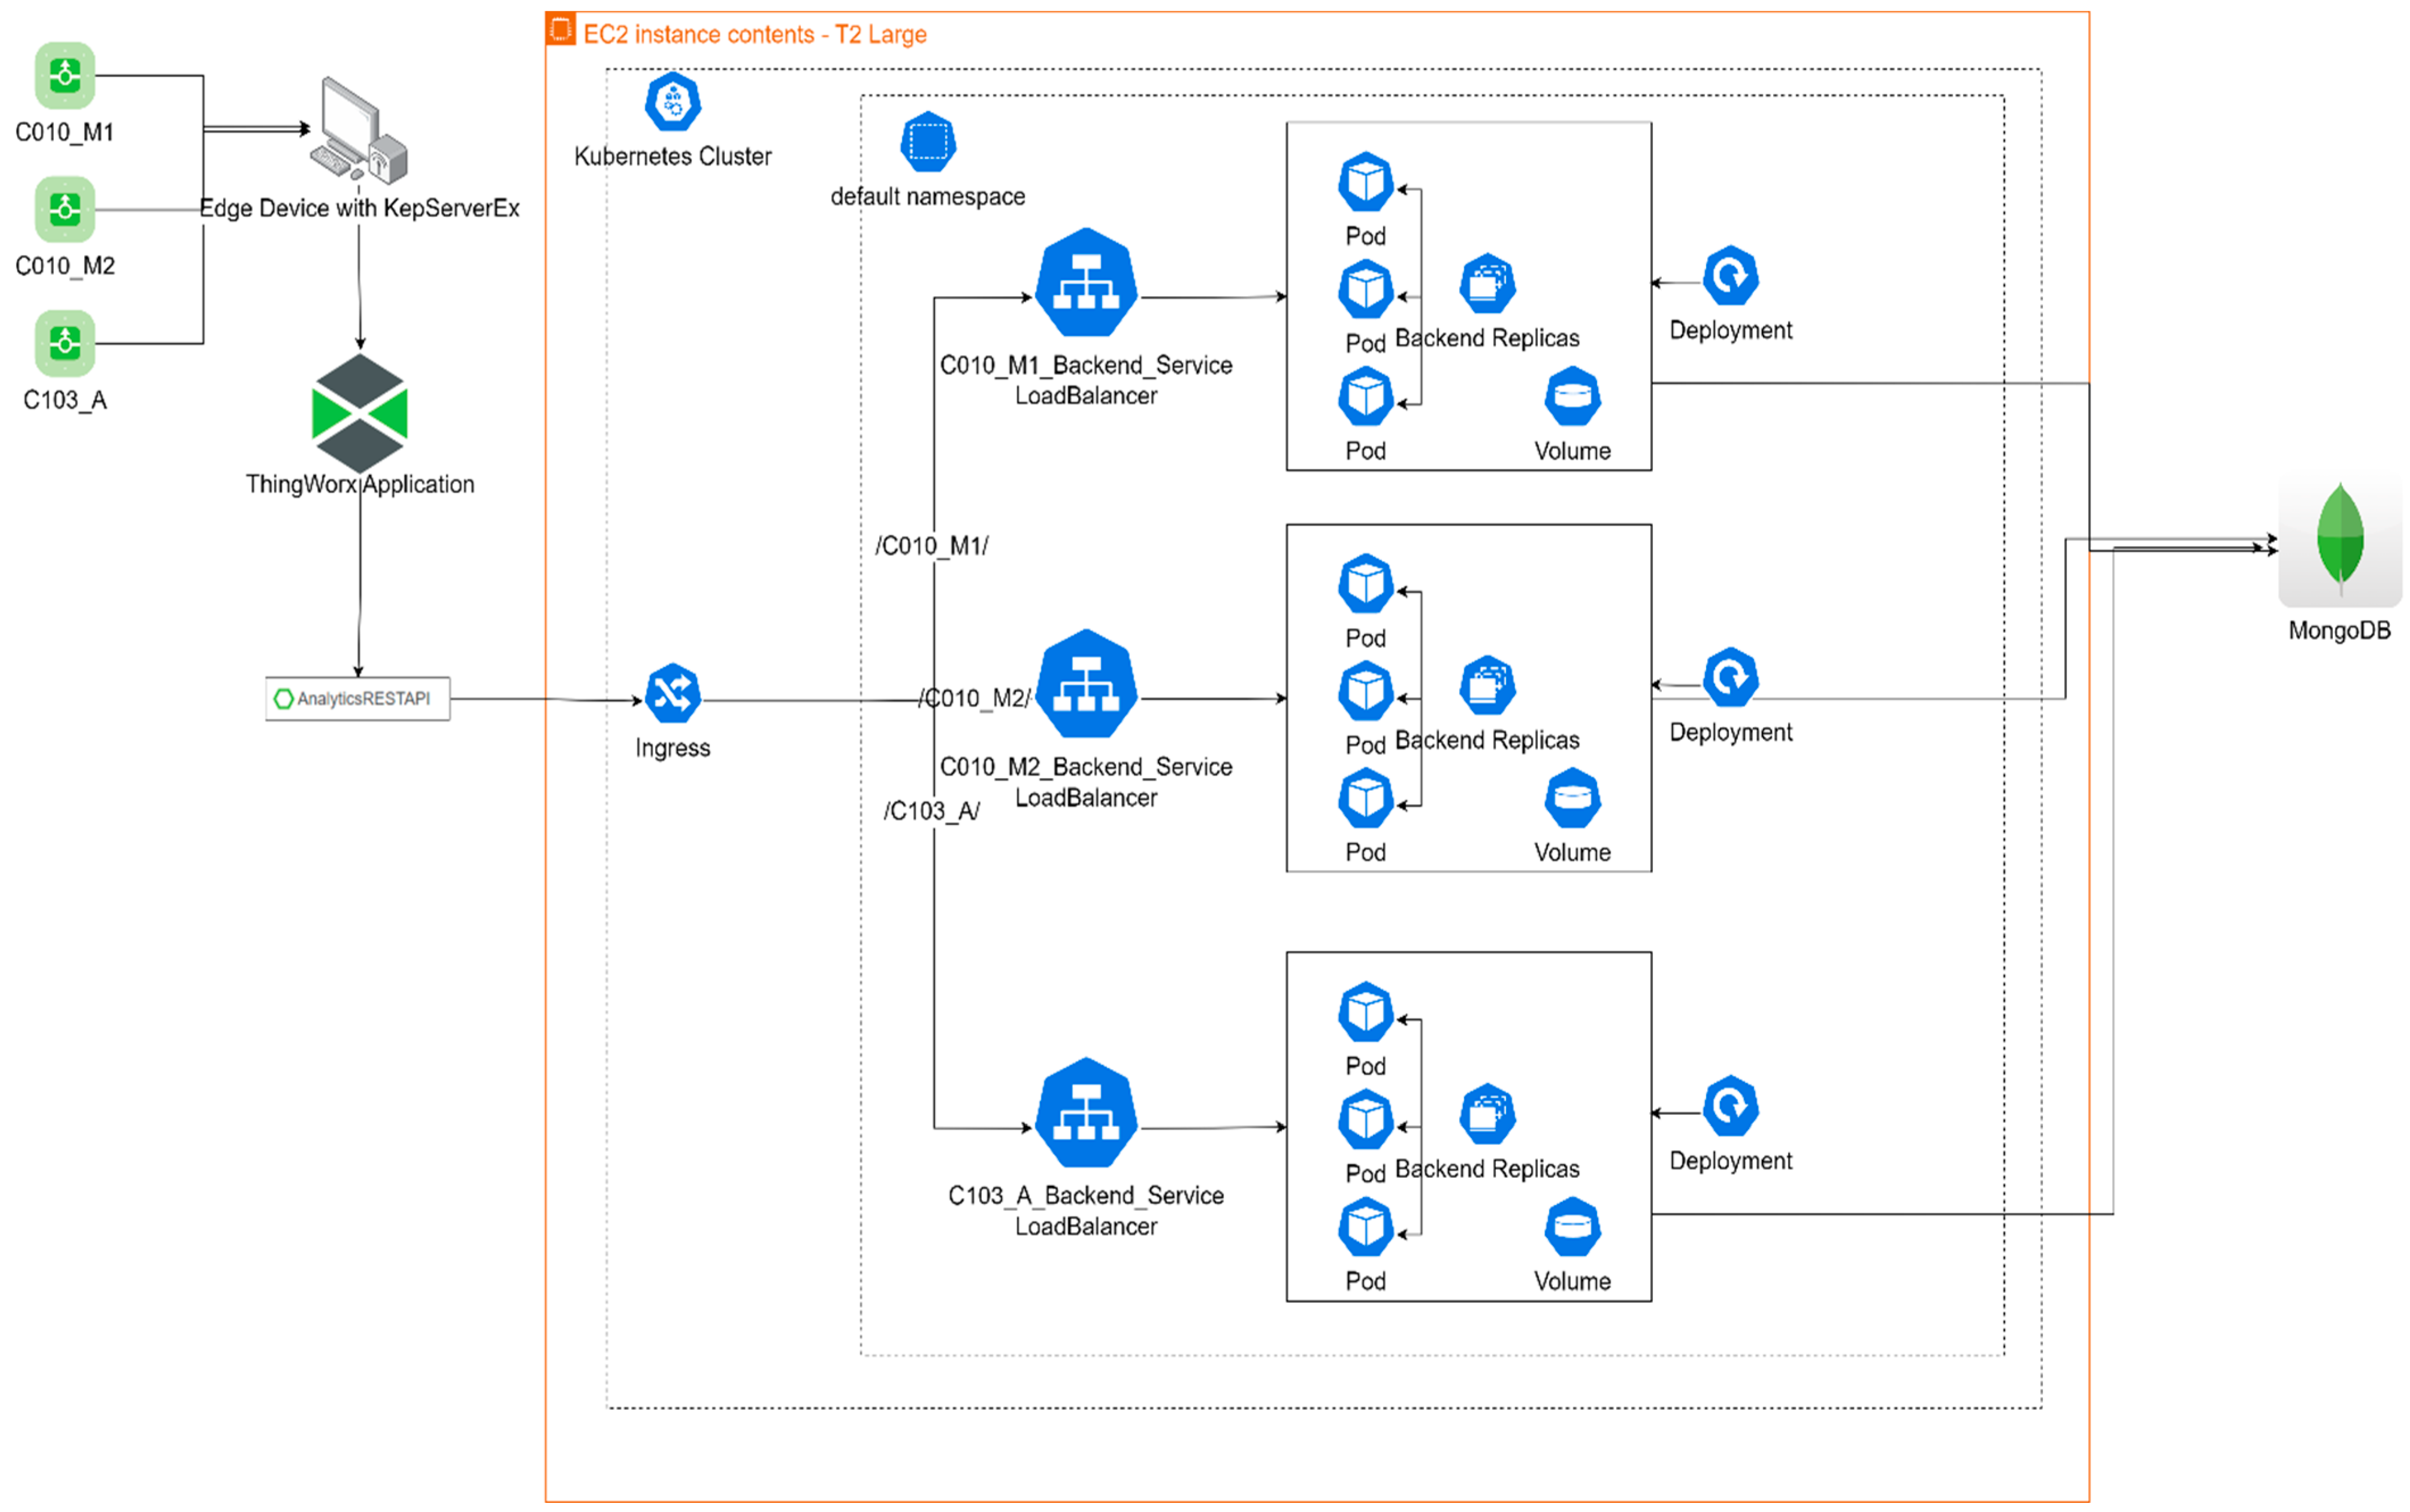
Task: Select the default namespace icon
Action: [927, 142]
